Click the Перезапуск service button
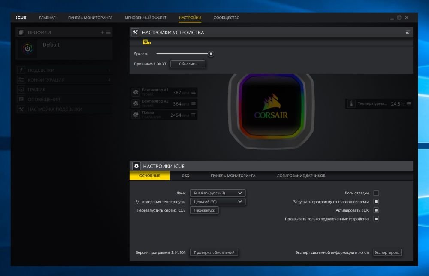The width and height of the screenshot is (429, 276). point(204,210)
